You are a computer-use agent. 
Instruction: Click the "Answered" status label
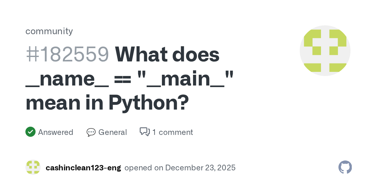coord(56,132)
